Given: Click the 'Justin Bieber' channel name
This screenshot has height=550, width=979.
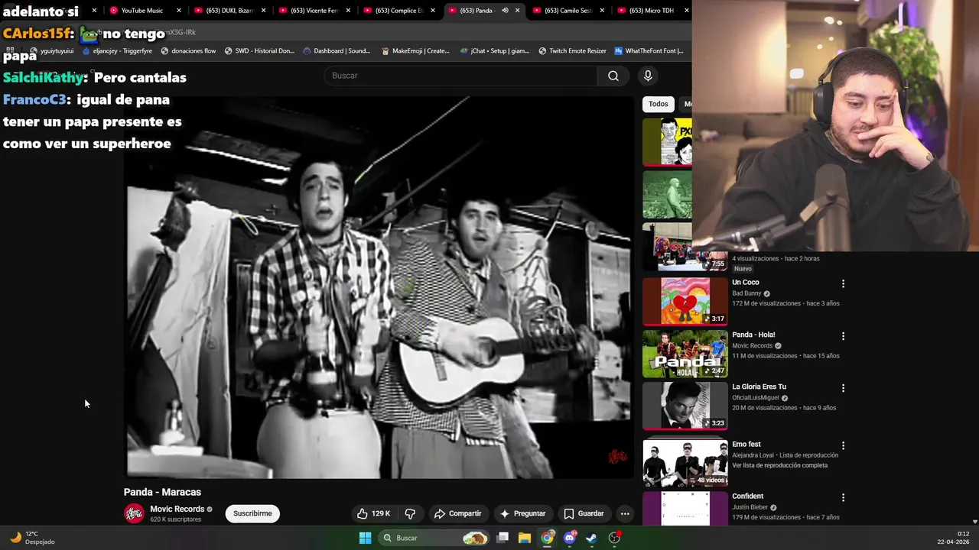Looking at the screenshot, I should 751,507.
